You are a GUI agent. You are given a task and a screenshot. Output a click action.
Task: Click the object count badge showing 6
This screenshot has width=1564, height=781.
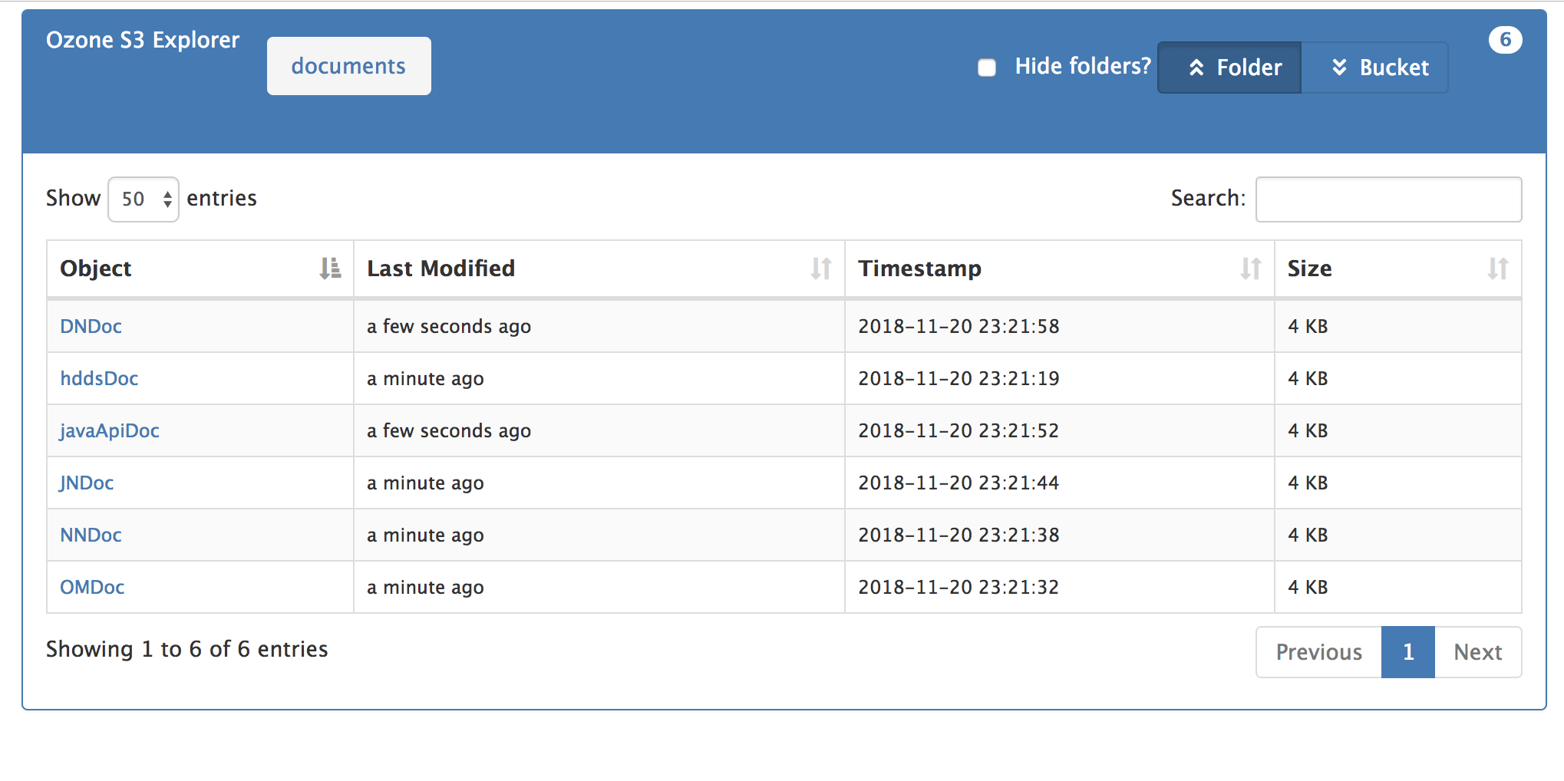pos(1505,40)
